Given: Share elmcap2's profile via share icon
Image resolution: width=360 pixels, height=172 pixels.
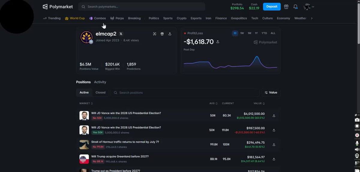Looking at the screenshot, I should pyautogui.click(x=170, y=34).
